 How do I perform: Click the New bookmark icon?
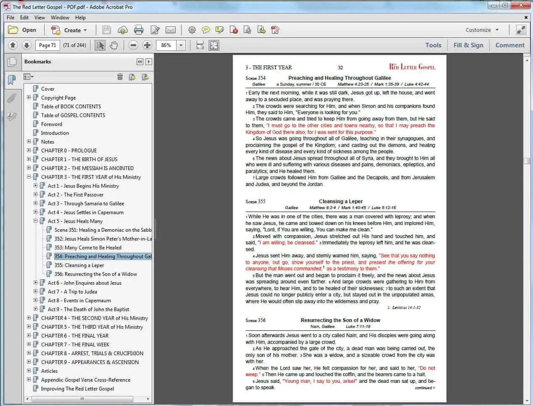132,77
